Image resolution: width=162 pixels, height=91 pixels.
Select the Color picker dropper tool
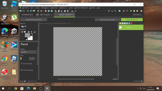(31, 32)
